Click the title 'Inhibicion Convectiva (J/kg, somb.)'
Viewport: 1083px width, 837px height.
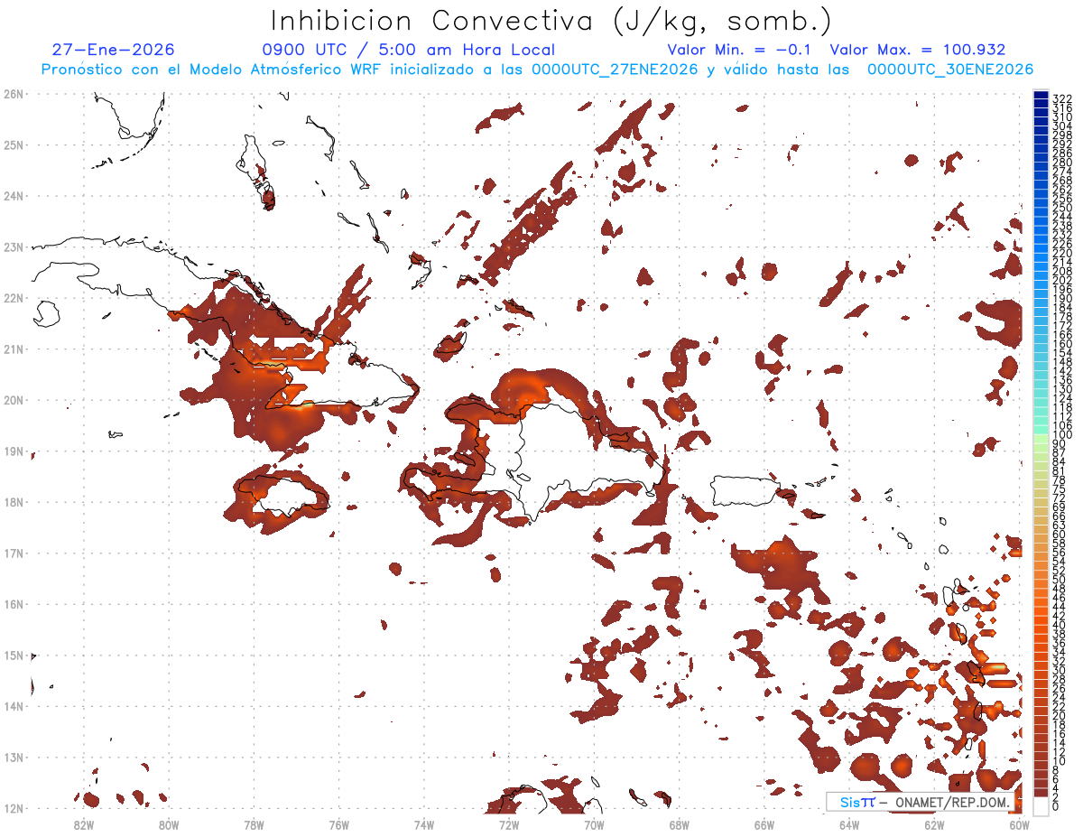pos(551,21)
